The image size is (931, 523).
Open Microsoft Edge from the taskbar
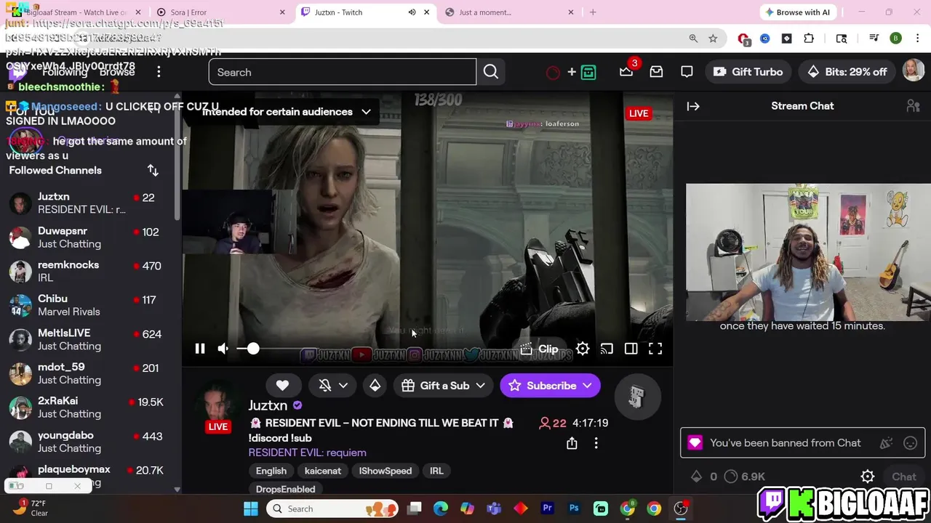coord(441,508)
